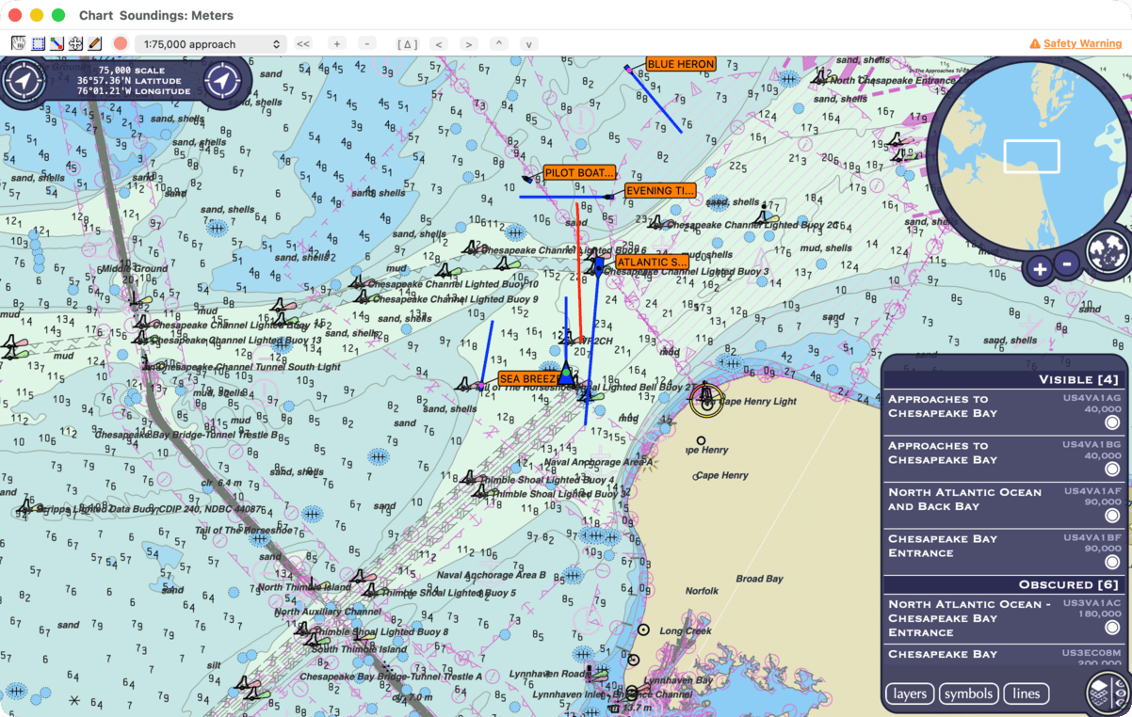Click the + button under overview globe
This screenshot has height=717, width=1132.
coord(1039,269)
